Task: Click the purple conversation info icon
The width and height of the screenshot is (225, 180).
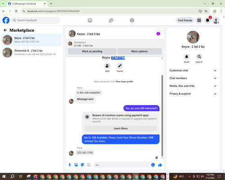Action: coord(158,34)
